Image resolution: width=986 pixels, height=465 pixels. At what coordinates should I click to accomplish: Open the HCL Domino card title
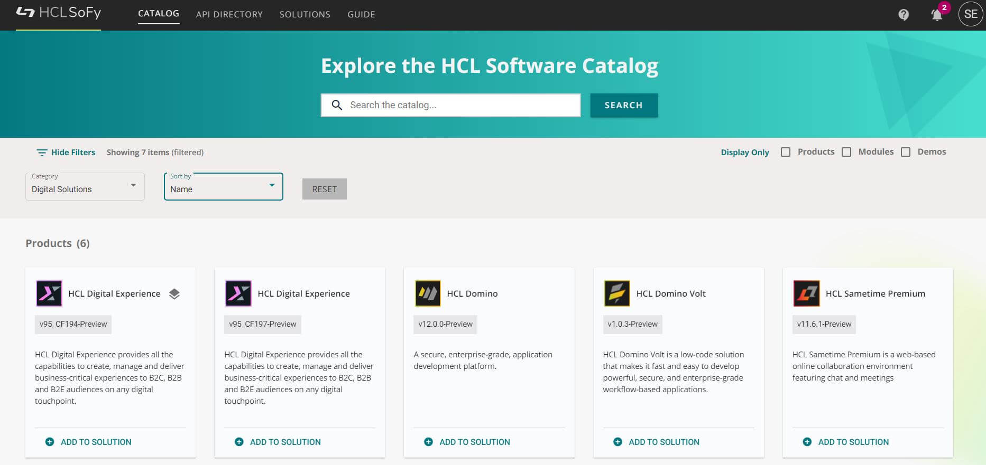click(473, 293)
